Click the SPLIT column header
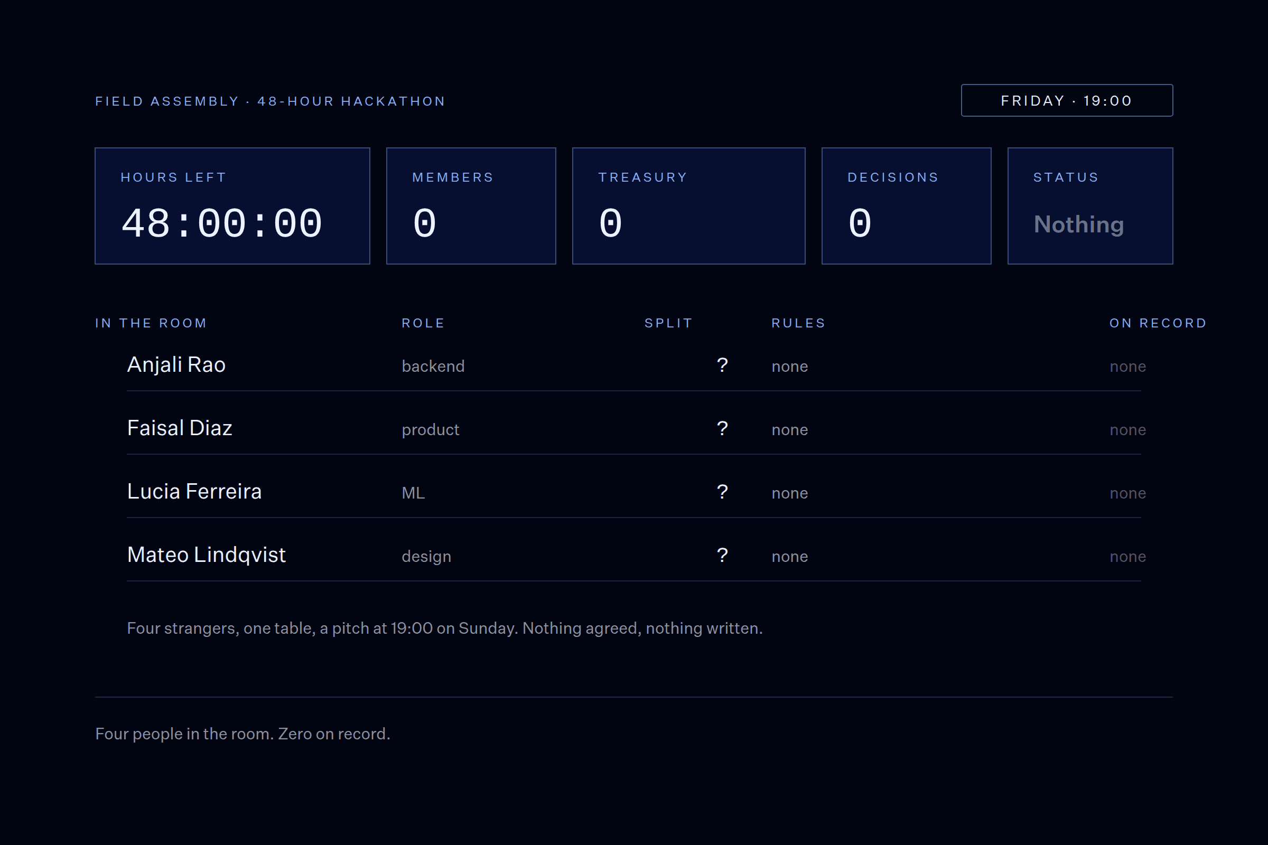1268x845 pixels. tap(668, 323)
